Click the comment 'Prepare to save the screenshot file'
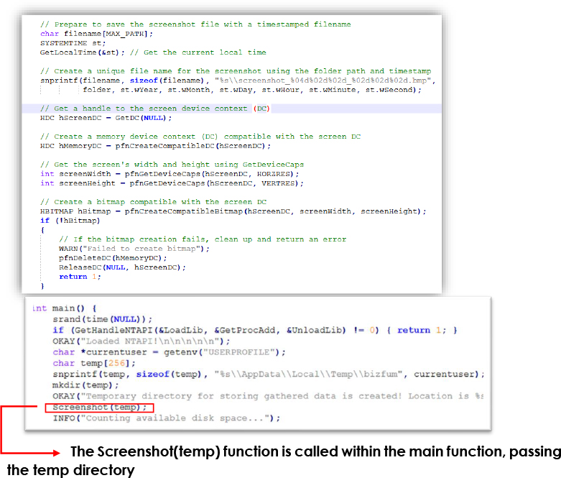This screenshot has width=561, height=478. pyautogui.click(x=195, y=24)
